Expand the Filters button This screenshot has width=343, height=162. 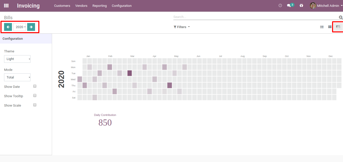[182, 27]
